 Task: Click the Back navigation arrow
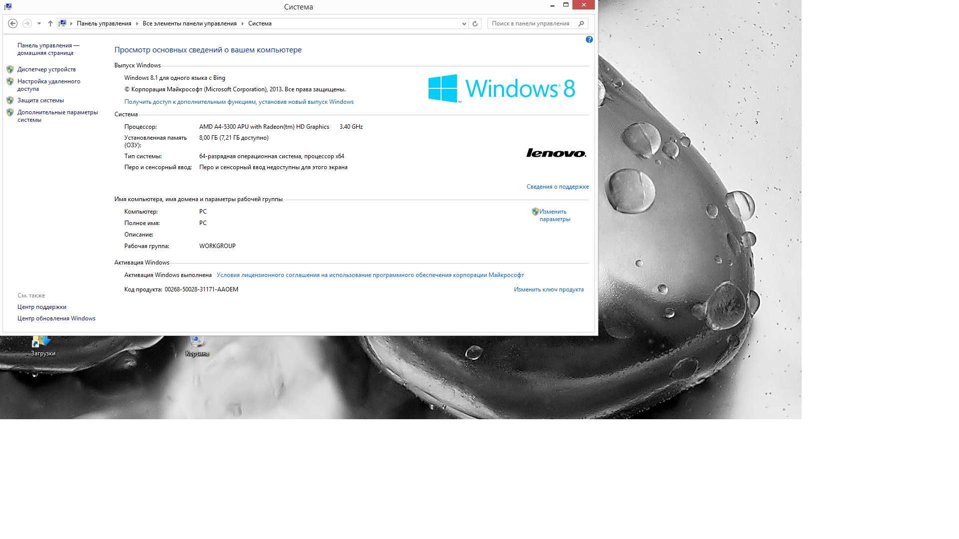pyautogui.click(x=13, y=23)
